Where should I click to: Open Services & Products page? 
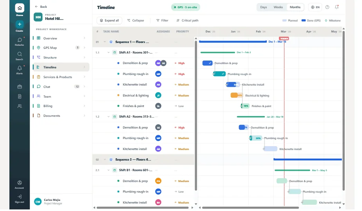pyautogui.click(x=61, y=77)
